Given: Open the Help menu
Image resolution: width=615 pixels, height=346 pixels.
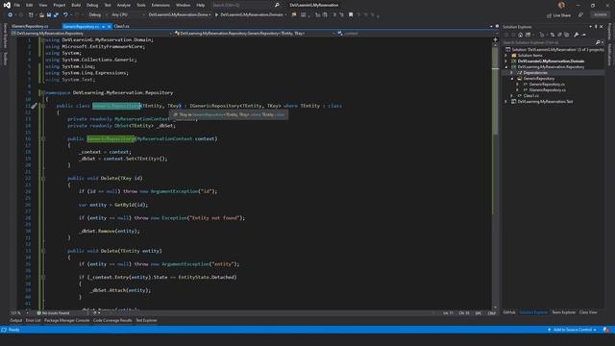Looking at the screenshot, I should pos(201,5).
